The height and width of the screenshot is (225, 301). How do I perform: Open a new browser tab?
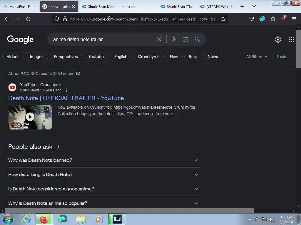(242, 7)
